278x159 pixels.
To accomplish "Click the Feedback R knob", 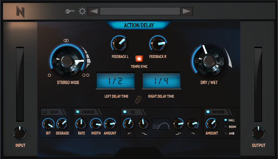I will point(158,43).
